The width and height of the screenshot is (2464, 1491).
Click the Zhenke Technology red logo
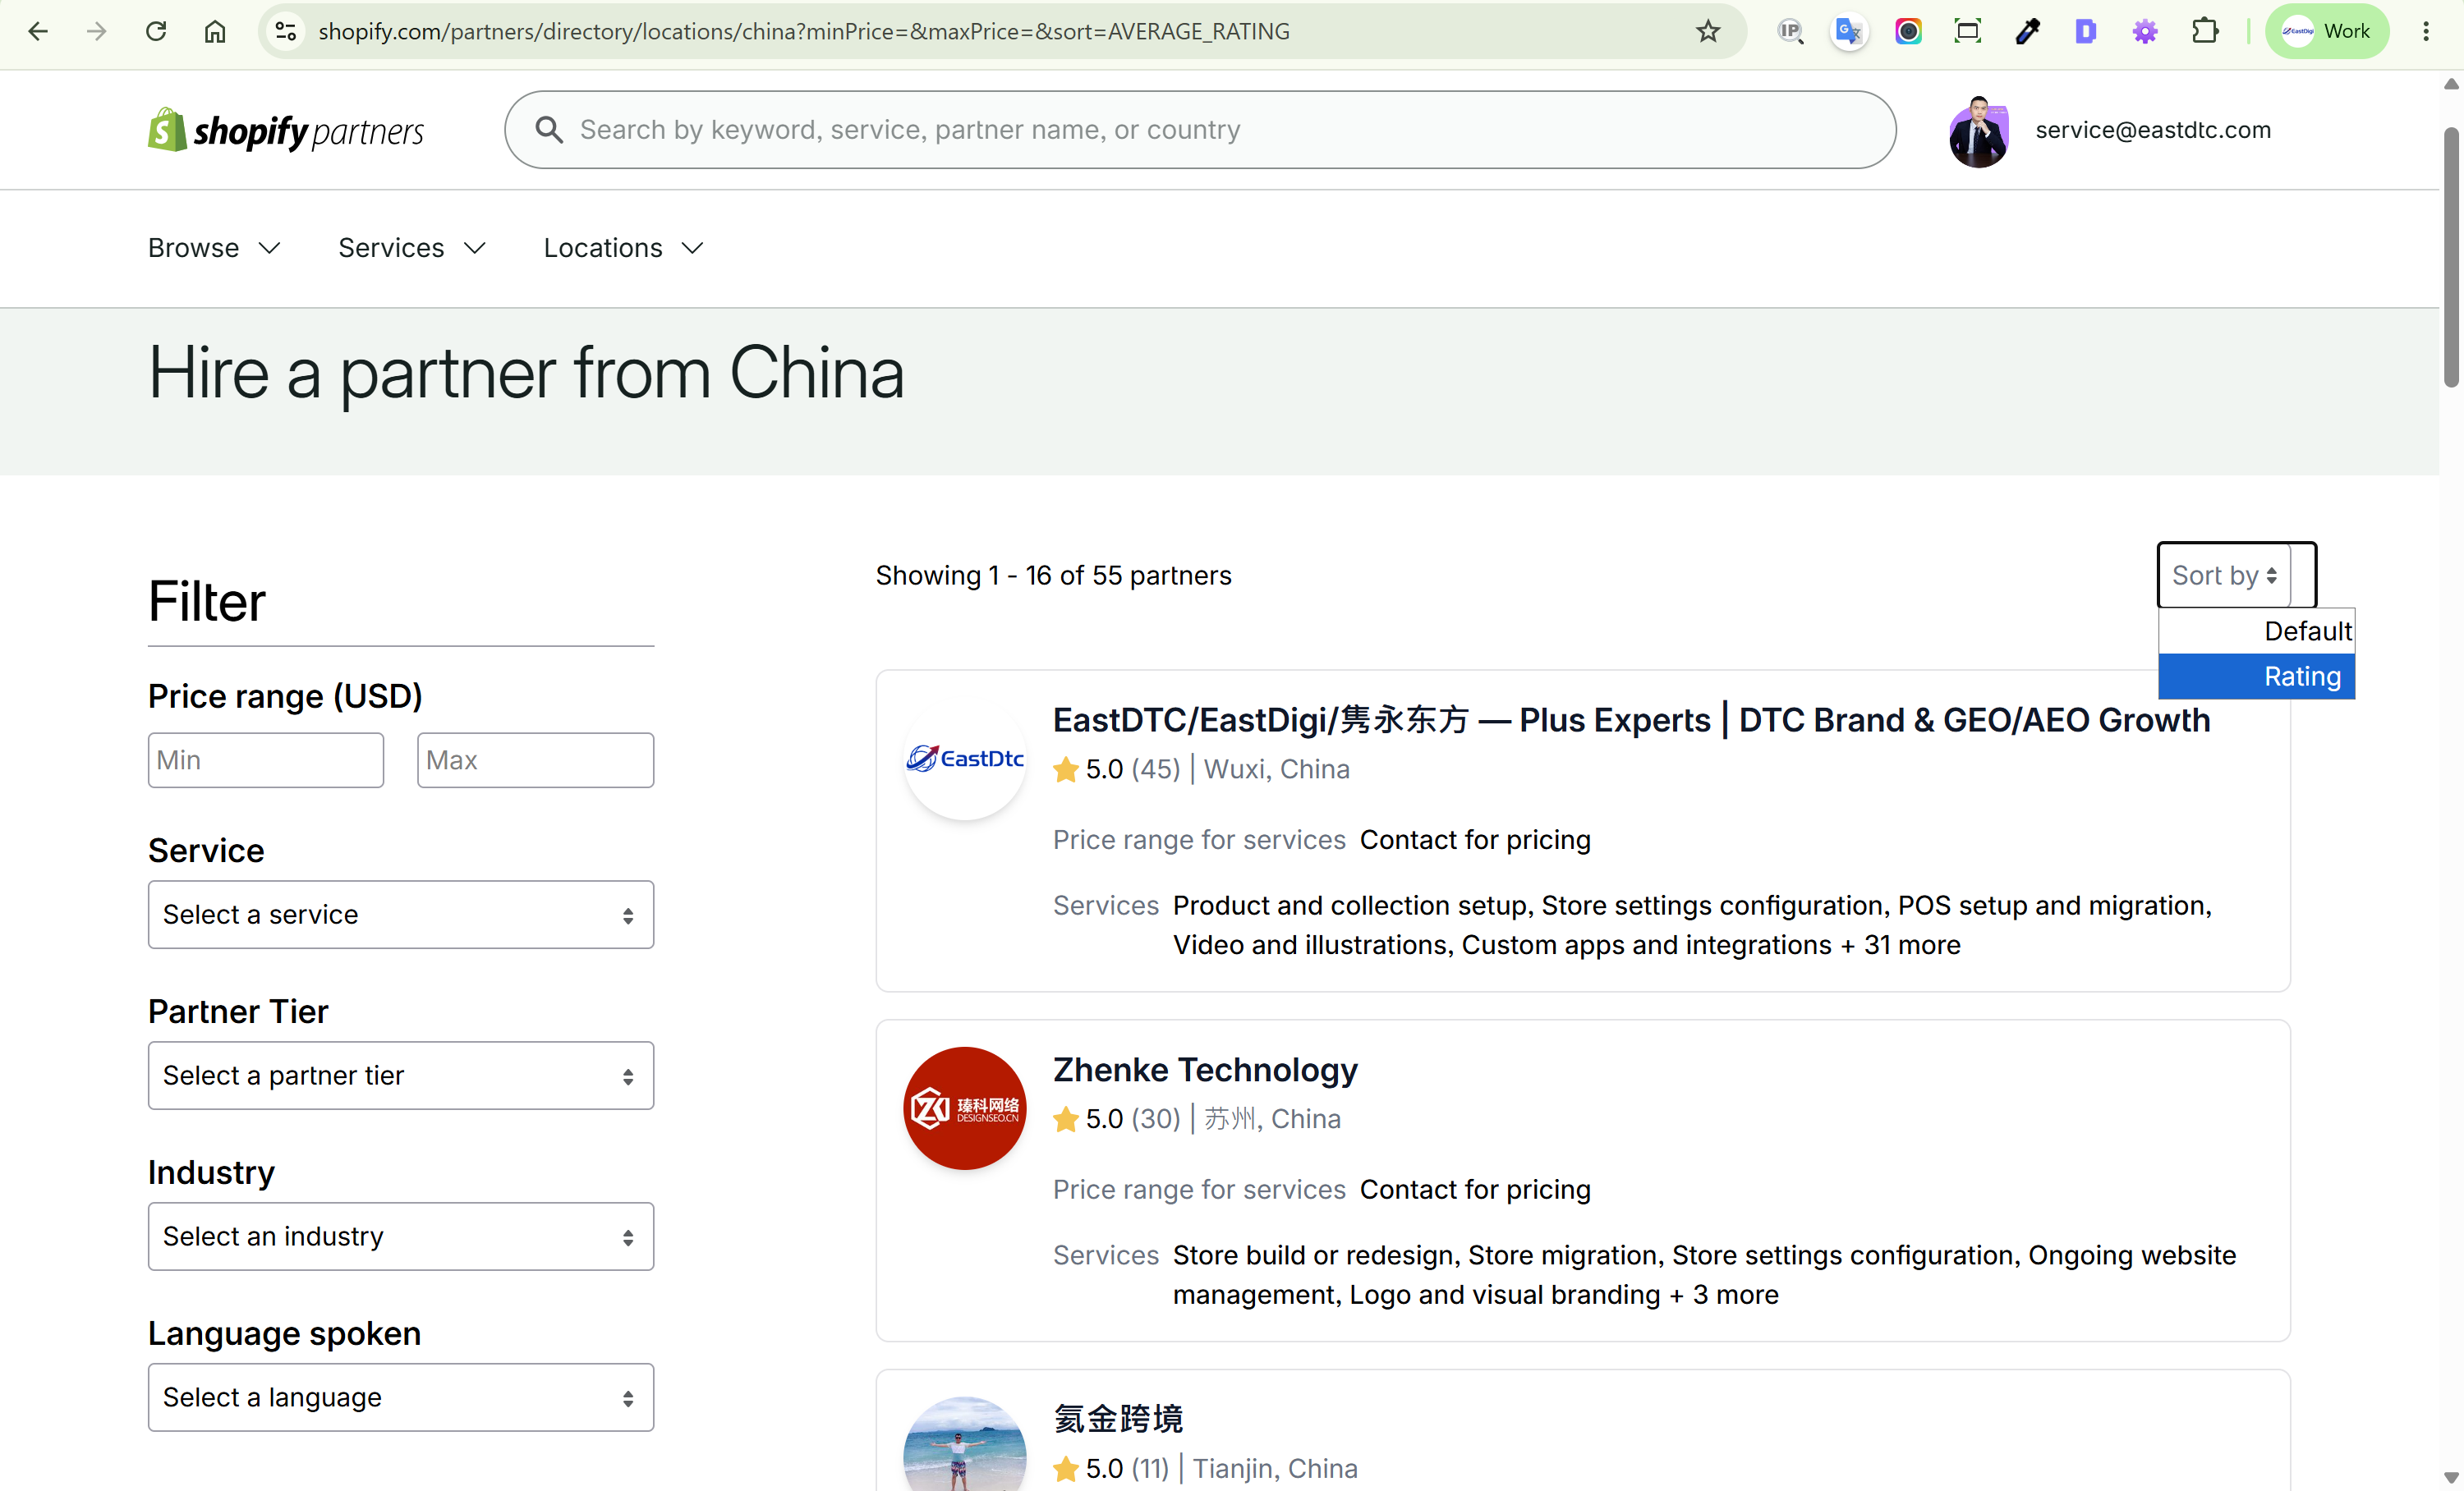(964, 1108)
